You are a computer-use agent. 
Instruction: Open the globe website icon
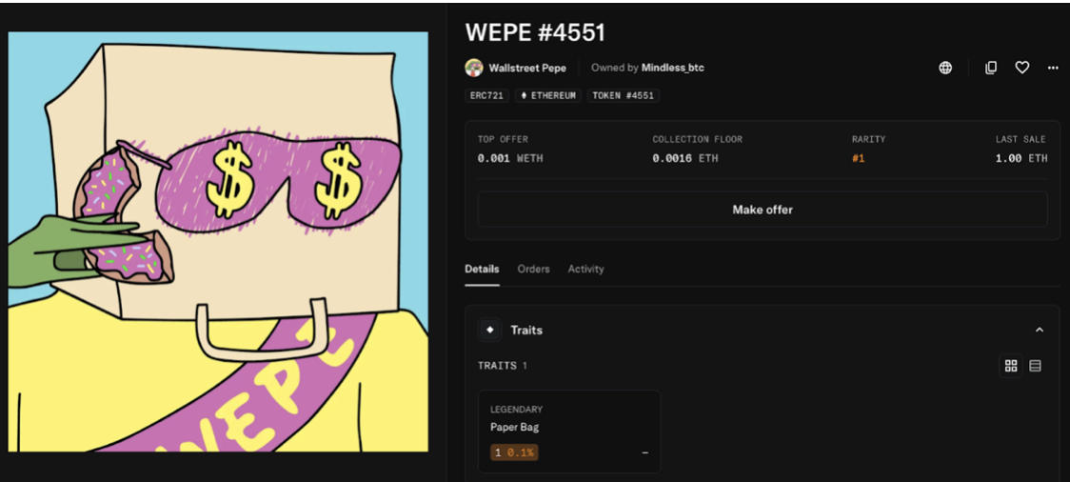coord(945,68)
